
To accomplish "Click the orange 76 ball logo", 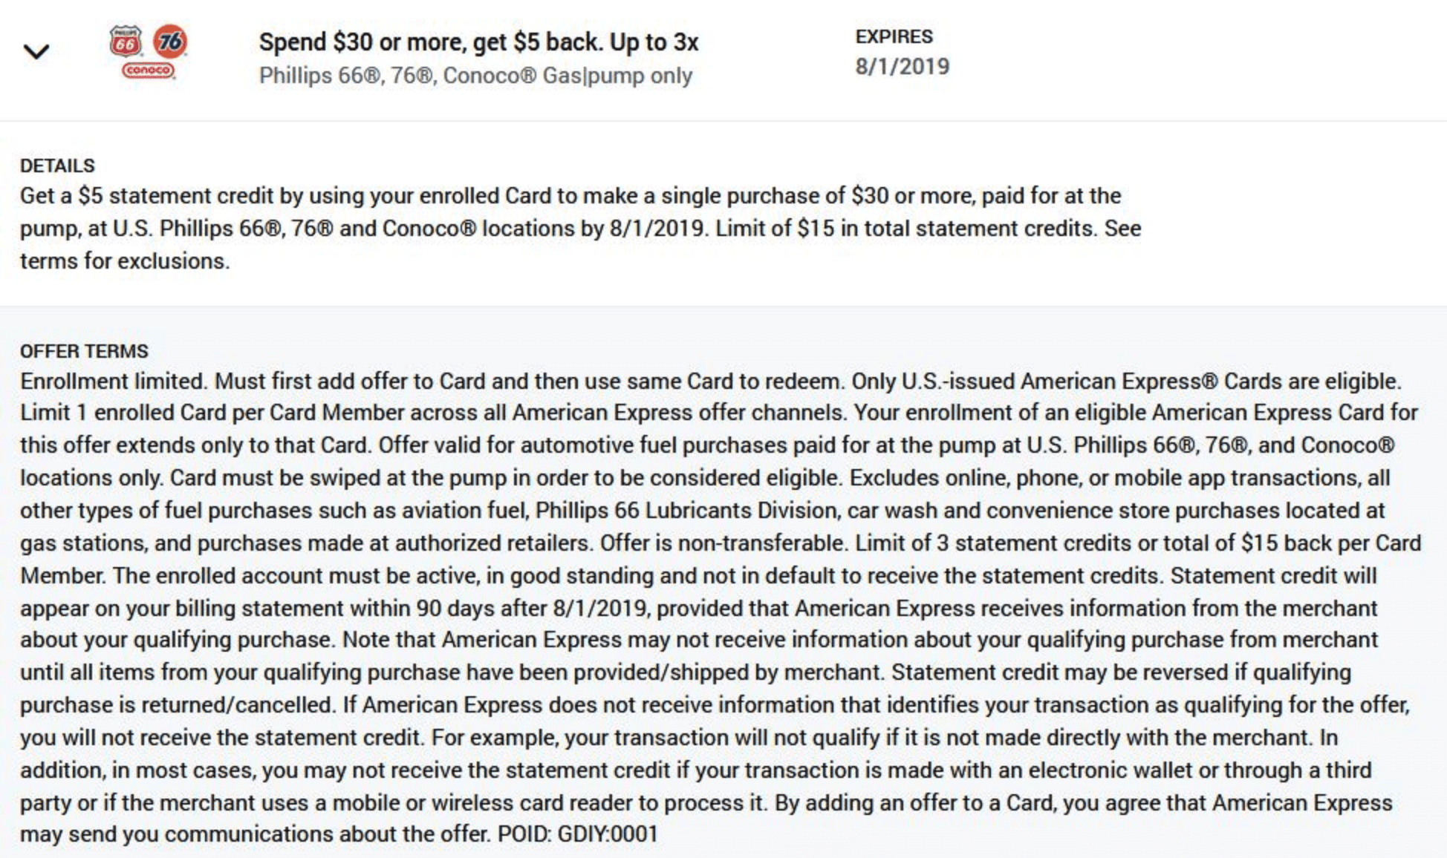I will pos(170,42).
